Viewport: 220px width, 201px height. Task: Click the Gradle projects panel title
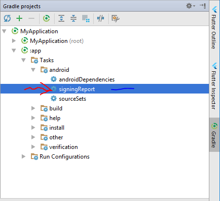click(22, 6)
